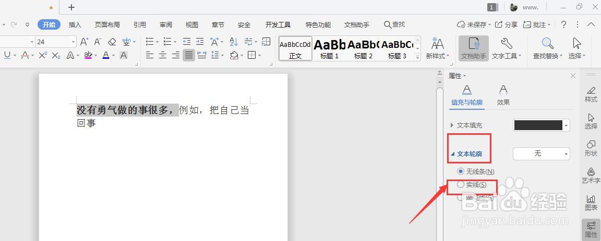Clear formatting with the eraser icon
This screenshot has width=601, height=241.
click(112, 41)
